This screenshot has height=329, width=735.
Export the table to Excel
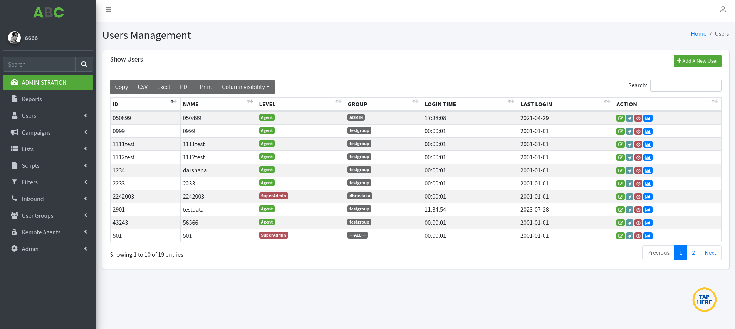coord(163,87)
